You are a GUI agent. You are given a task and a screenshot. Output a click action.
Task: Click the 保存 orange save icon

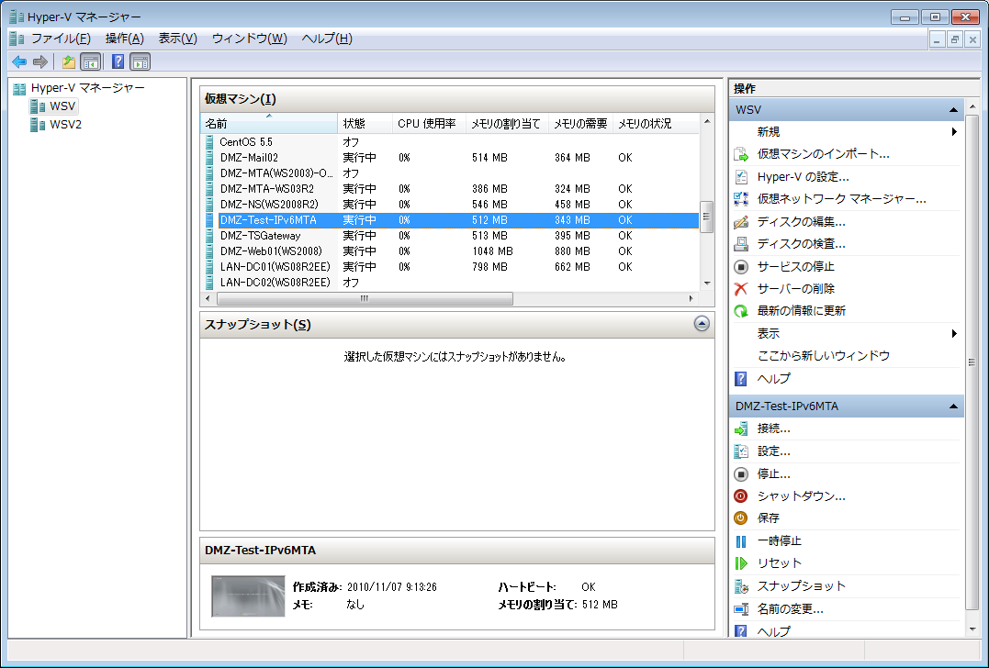coord(741,518)
